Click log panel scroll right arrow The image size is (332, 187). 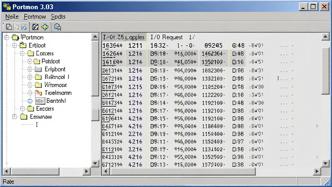tap(317, 171)
